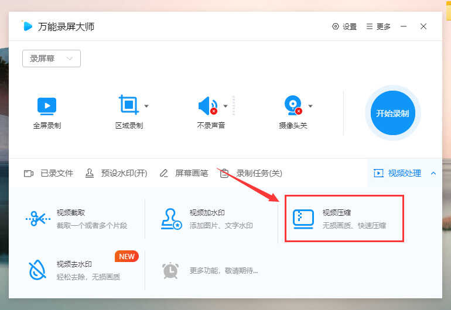Click 无损画质、快速压缩 description
Image resolution: width=451 pixels, height=310 pixels.
[354, 226]
